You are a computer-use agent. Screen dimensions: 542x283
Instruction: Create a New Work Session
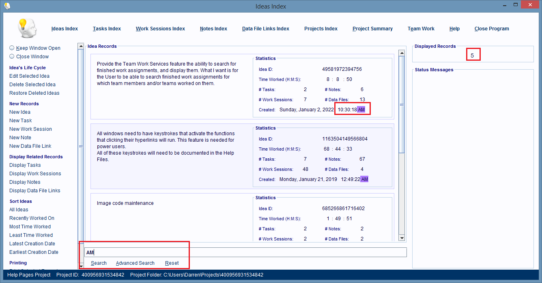point(30,129)
